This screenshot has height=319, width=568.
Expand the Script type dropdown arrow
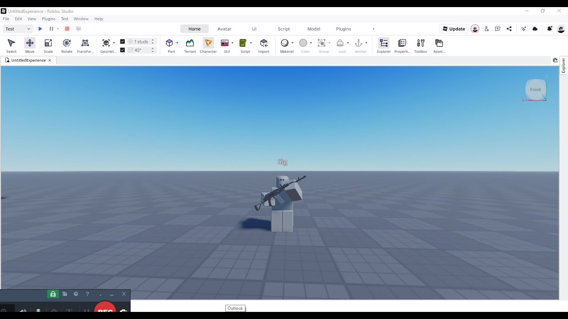251,43
